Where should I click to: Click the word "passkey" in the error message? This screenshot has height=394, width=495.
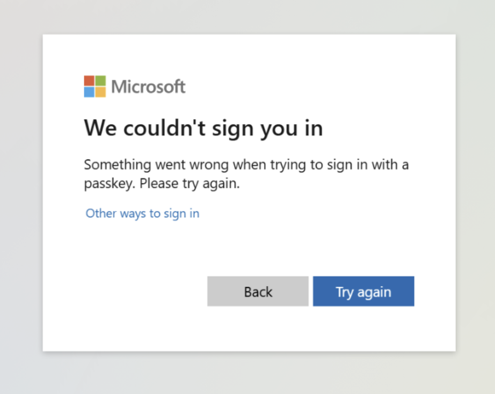click(x=110, y=184)
